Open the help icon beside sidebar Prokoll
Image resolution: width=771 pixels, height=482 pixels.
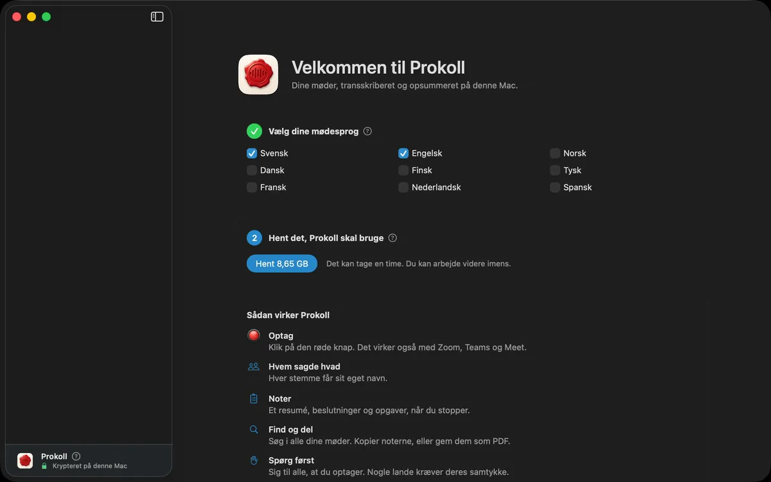point(76,456)
